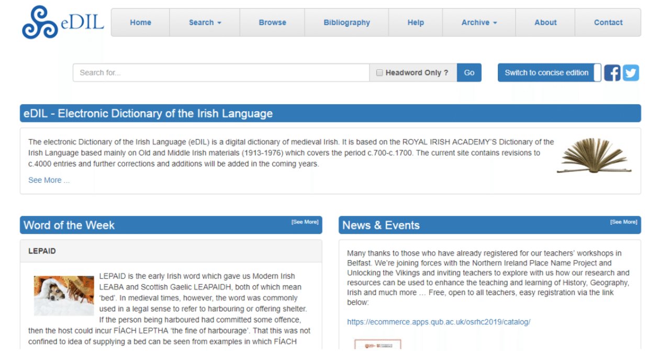Image resolution: width=670 pixels, height=351 pixels.
Task: Click the Word of the Week header
Action: click(171, 225)
